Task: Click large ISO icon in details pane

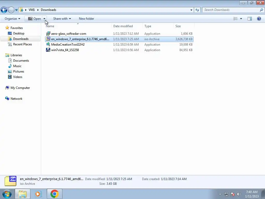Action: 10,181
